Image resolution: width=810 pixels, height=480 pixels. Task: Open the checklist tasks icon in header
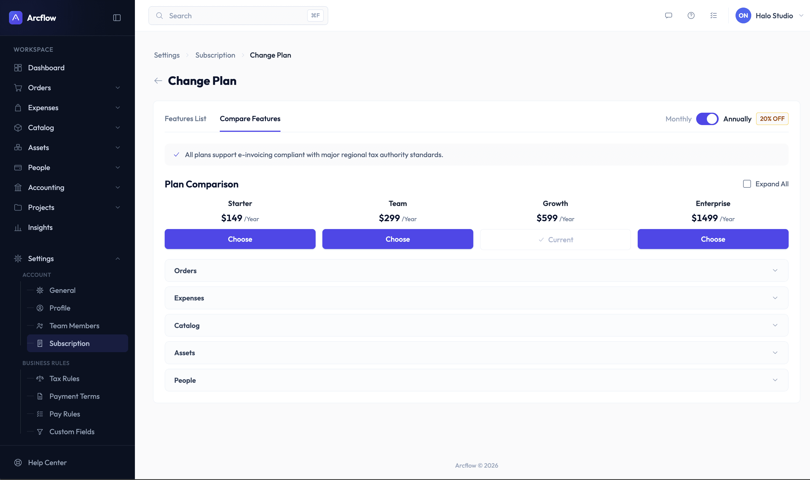tap(714, 15)
